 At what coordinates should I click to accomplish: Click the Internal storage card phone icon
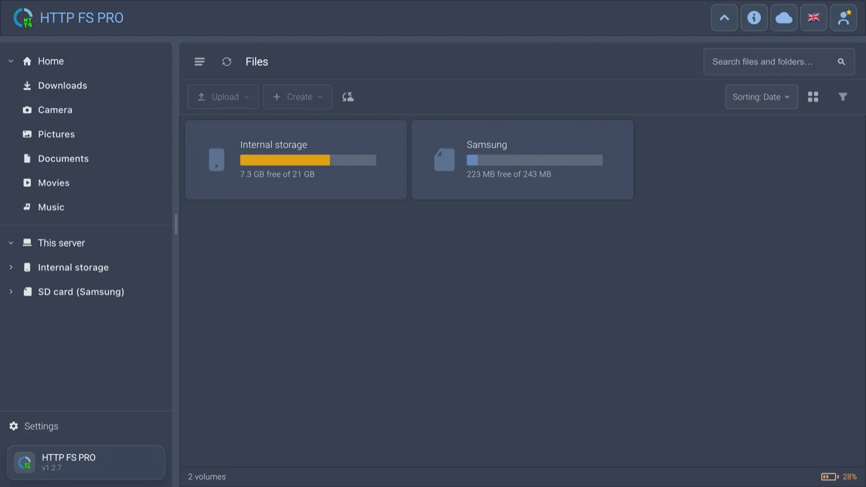pos(216,160)
